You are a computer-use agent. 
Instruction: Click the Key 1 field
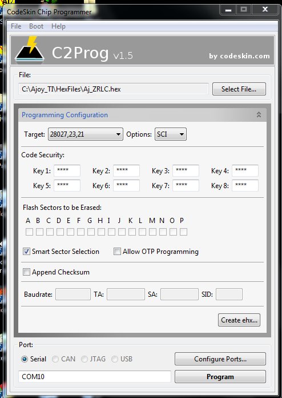[67, 170]
